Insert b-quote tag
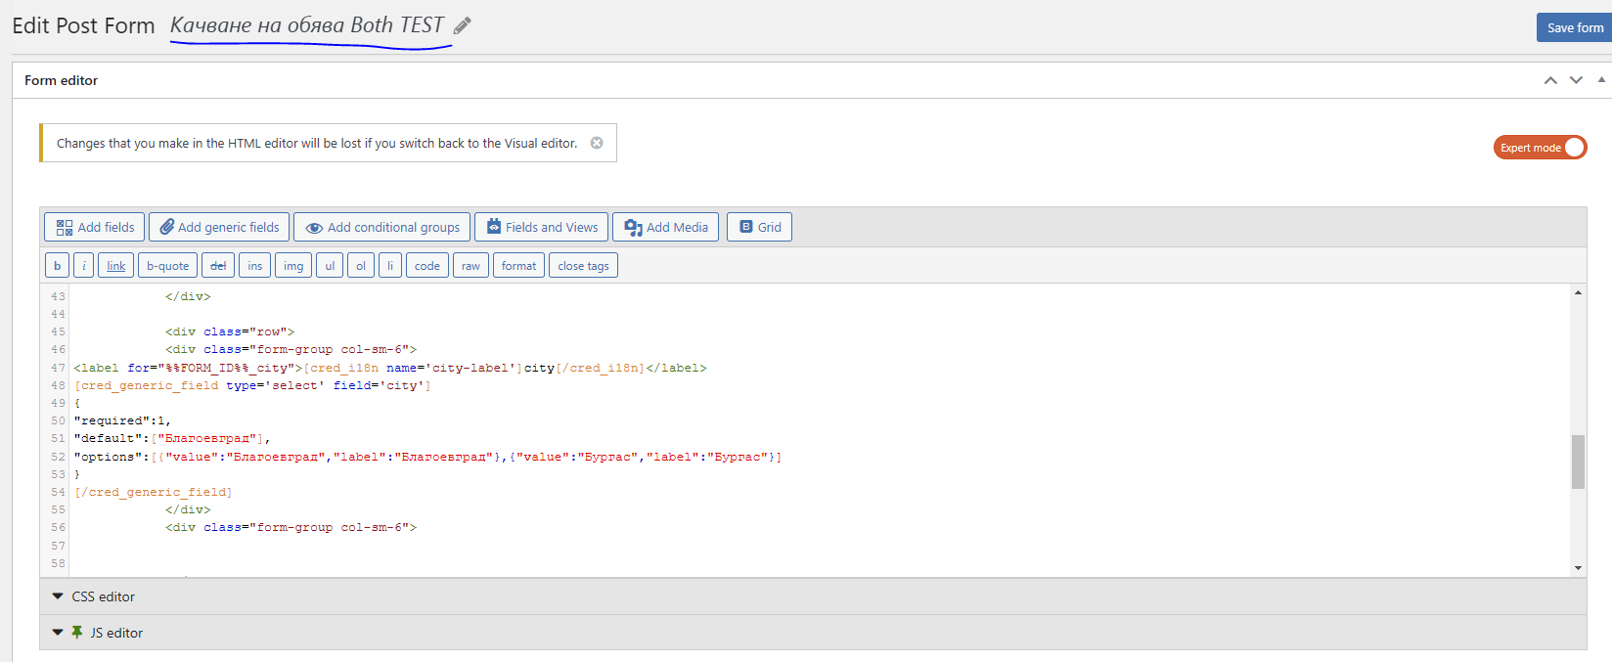 point(167,265)
